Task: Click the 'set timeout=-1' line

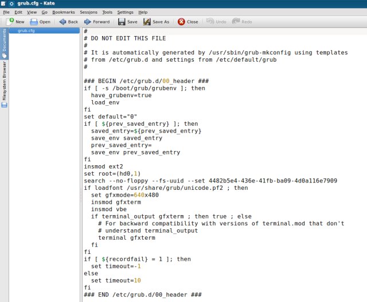Action: coord(116,266)
